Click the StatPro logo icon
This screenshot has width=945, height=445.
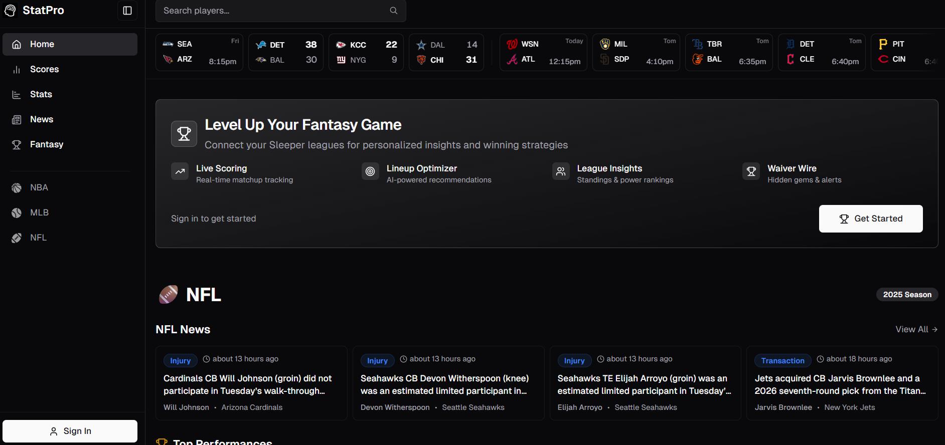(x=11, y=11)
